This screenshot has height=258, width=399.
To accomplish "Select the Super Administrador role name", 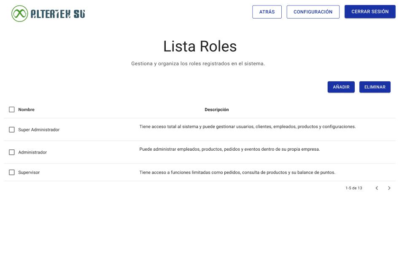I will [x=39, y=130].
